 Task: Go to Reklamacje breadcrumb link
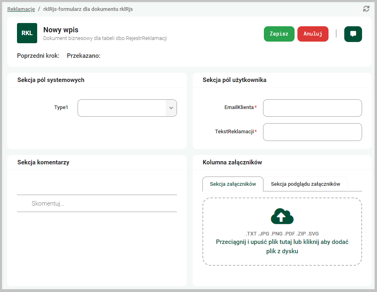pos(21,9)
